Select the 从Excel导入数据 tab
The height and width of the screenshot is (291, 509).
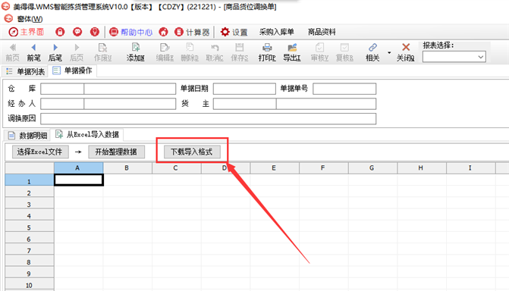point(87,134)
